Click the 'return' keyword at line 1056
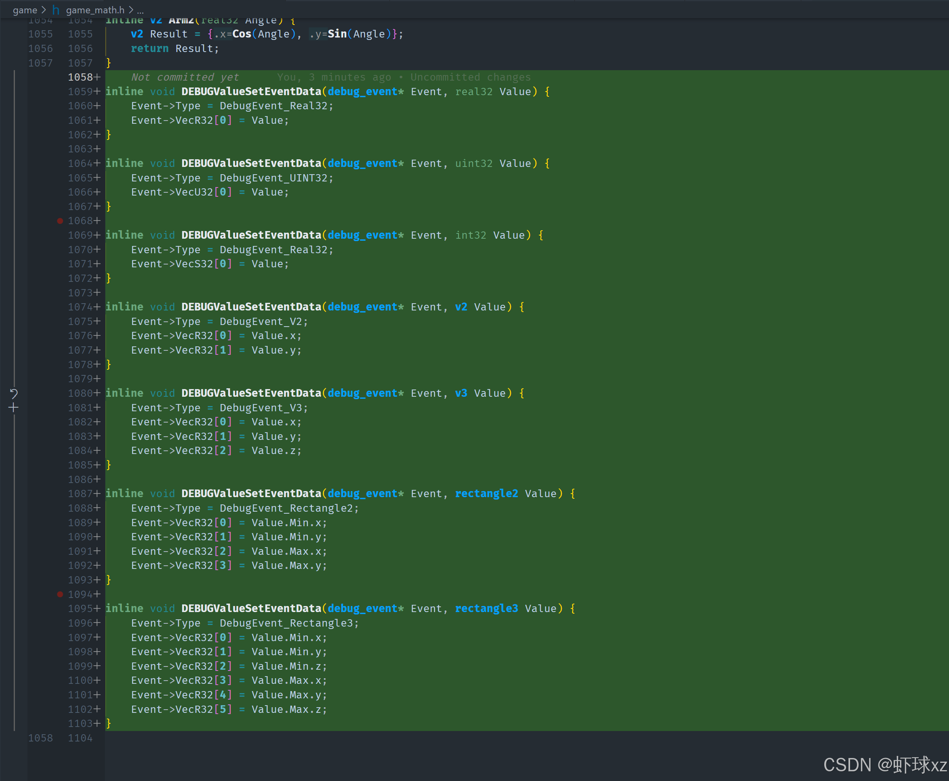This screenshot has height=781, width=949. coord(149,49)
